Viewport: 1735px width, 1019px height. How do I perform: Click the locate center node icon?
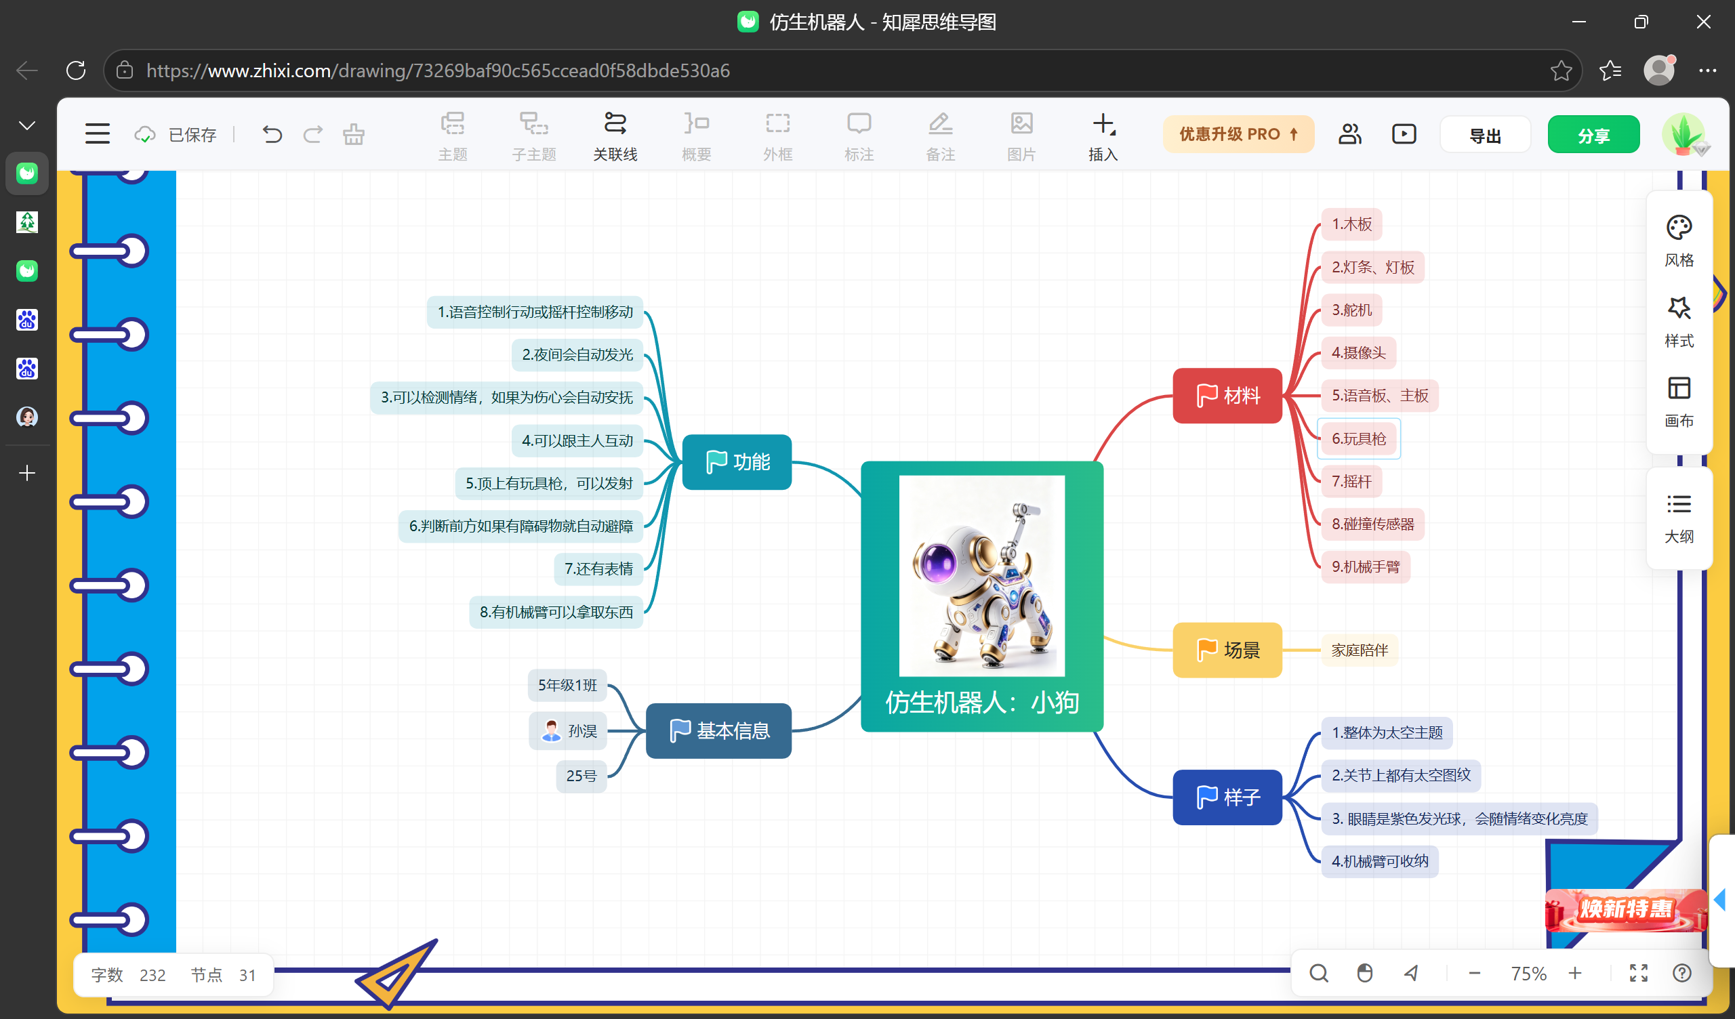pos(1411,973)
